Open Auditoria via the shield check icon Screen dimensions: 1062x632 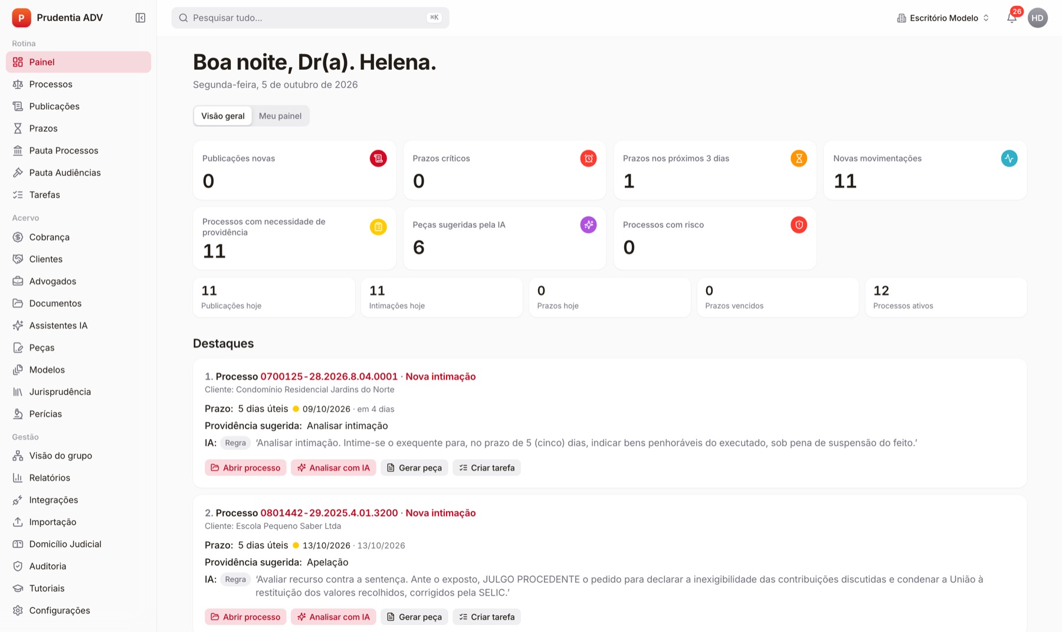18,566
